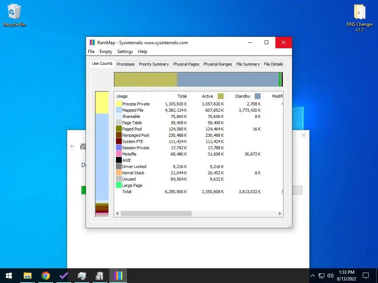Screen dimensions: 378x283
Task: Click the Process Private yellow color swatch
Action: (119, 104)
